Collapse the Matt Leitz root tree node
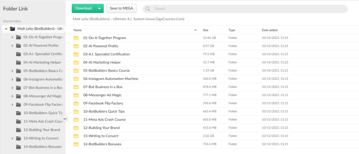This screenshot has width=359, height=154. (x=5, y=29)
